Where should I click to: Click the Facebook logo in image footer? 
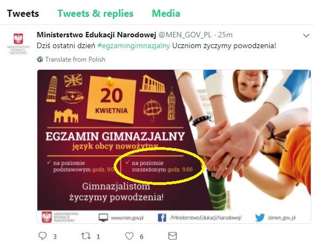pos(162,217)
